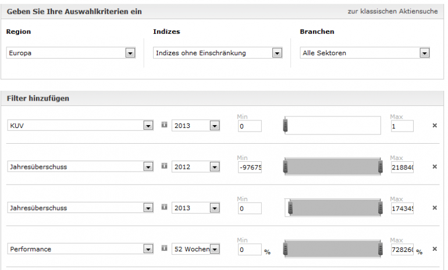This screenshot has height=270, width=448.
Task: Click info icon next to Jahresüberschuss 2012 filter
Action: [164, 166]
